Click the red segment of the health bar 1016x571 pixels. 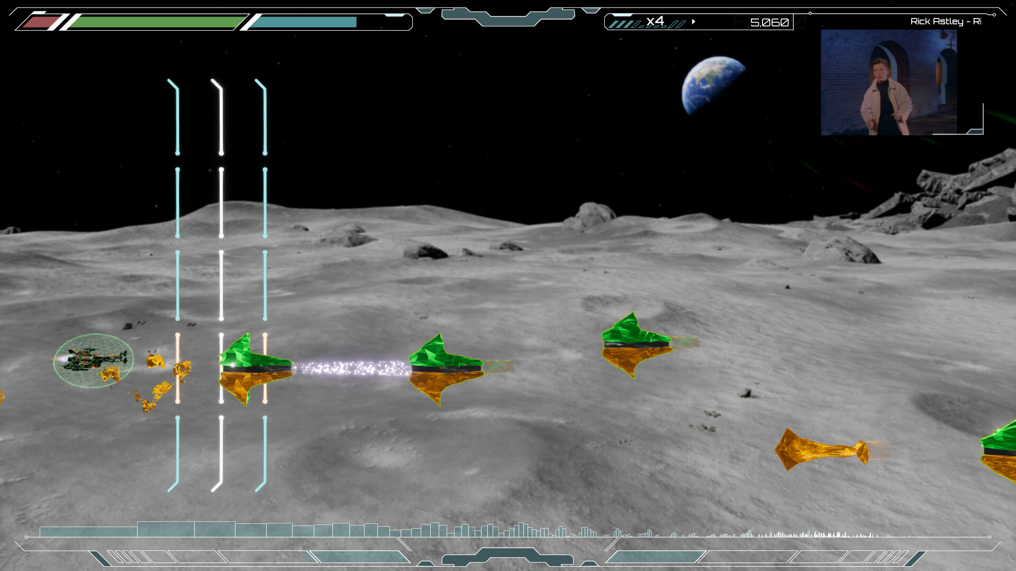click(41, 22)
